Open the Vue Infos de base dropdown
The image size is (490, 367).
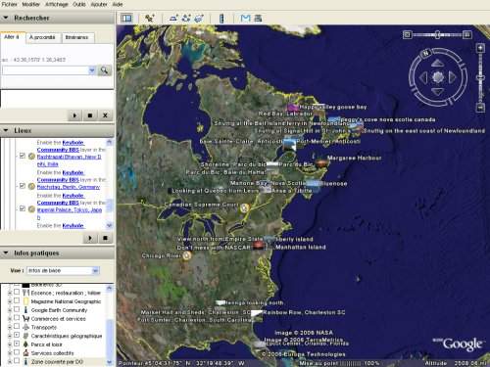point(64,270)
